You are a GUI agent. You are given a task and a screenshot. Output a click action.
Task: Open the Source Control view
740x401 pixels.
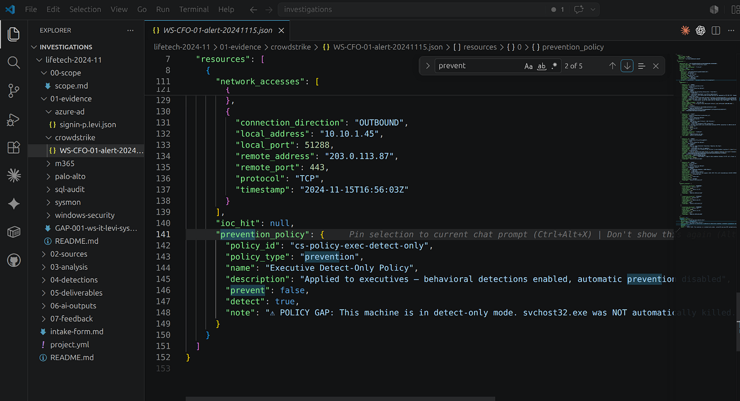pyautogui.click(x=14, y=91)
